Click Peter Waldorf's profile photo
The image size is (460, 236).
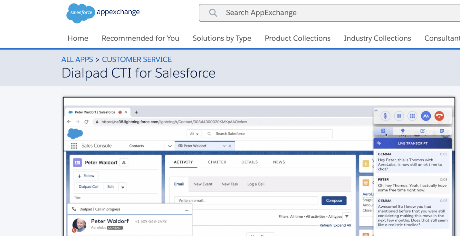click(x=79, y=225)
